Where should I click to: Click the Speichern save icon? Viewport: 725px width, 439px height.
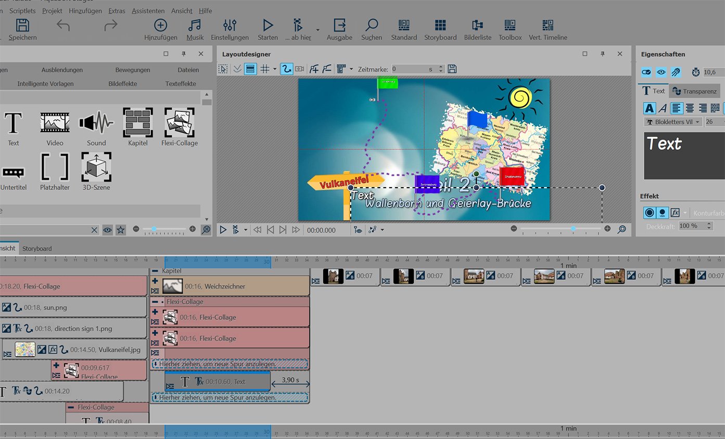pos(22,26)
